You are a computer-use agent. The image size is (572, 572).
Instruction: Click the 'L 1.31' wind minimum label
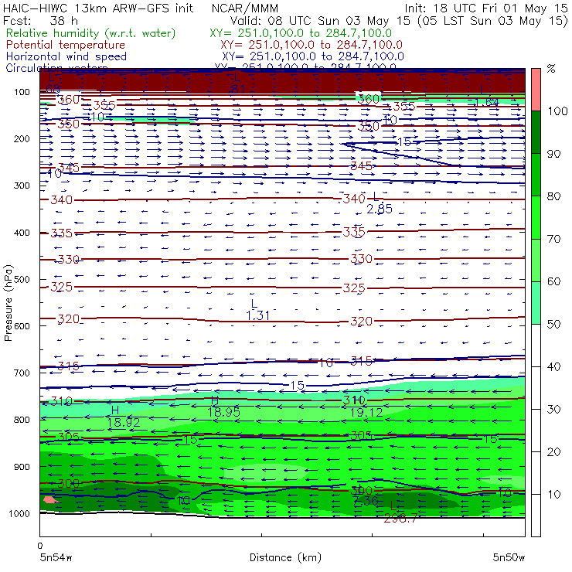[x=257, y=310]
